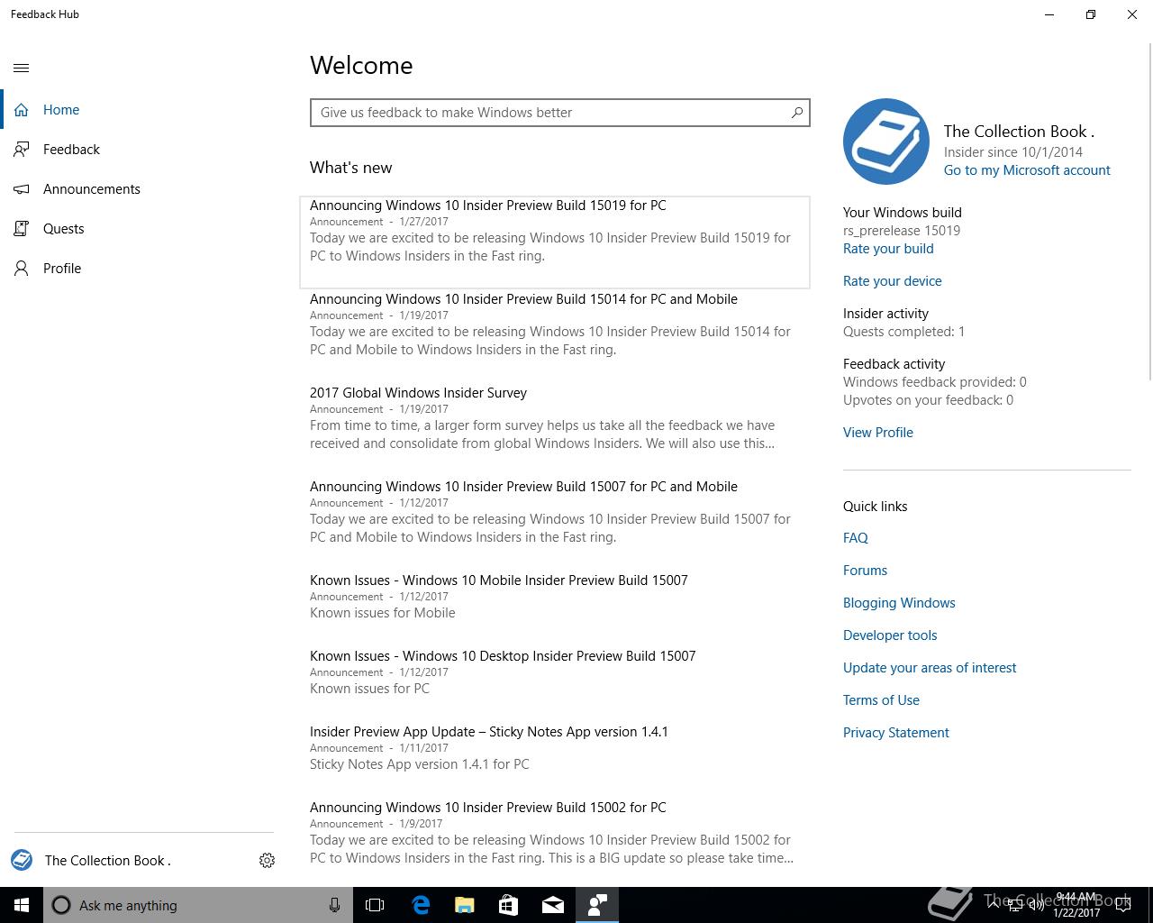1153x923 pixels.
Task: Go to the Feedback section label
Action: point(71,150)
